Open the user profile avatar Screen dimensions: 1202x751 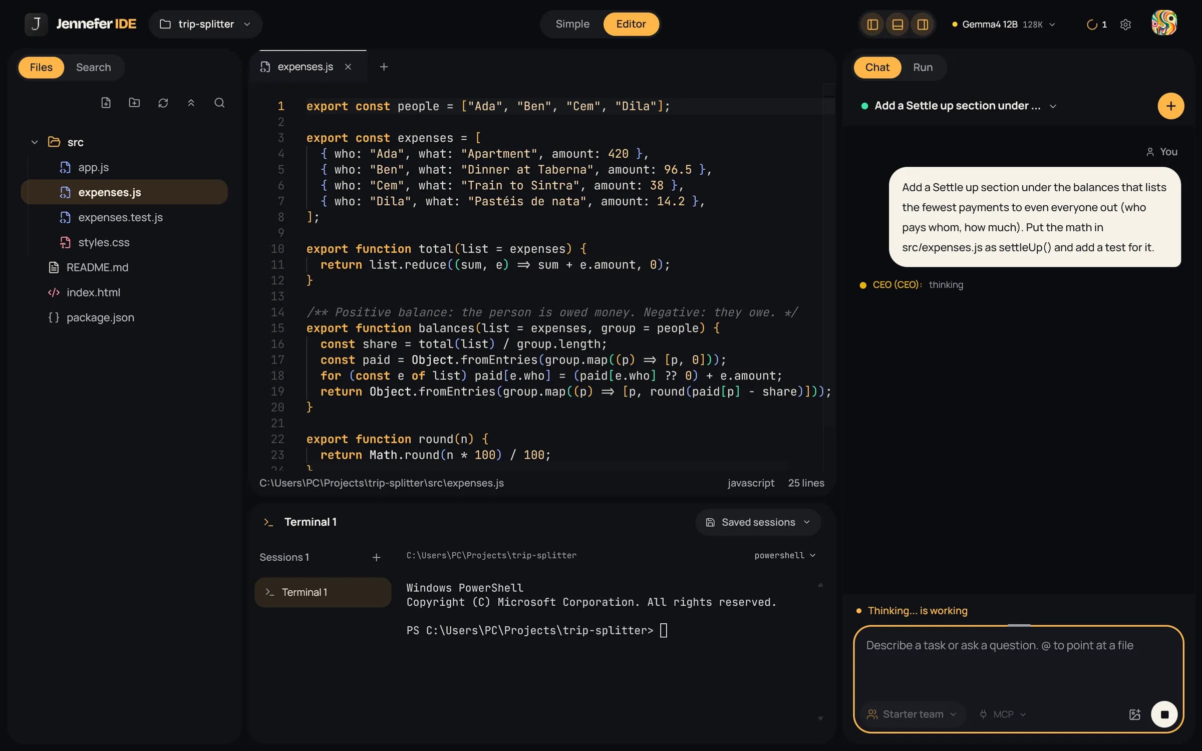1164,23
